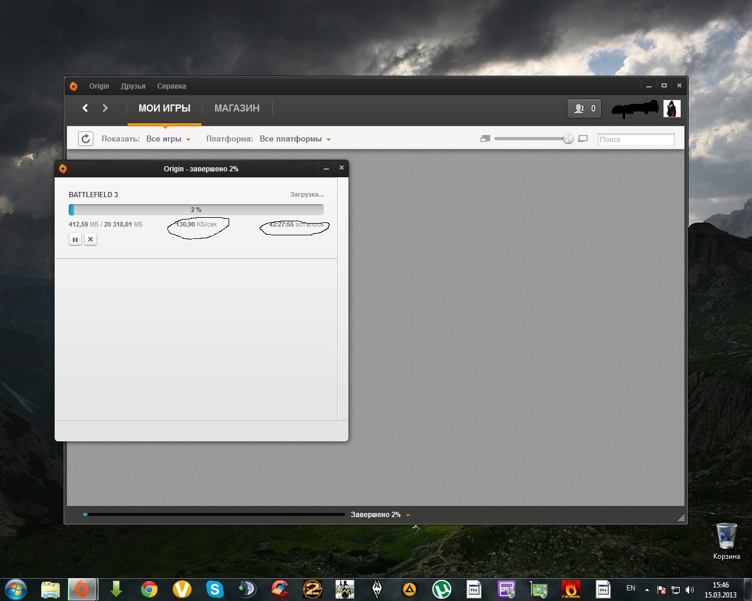Image resolution: width=752 pixels, height=601 pixels.
Task: Click the small tiles icon left of slider
Action: [485, 139]
